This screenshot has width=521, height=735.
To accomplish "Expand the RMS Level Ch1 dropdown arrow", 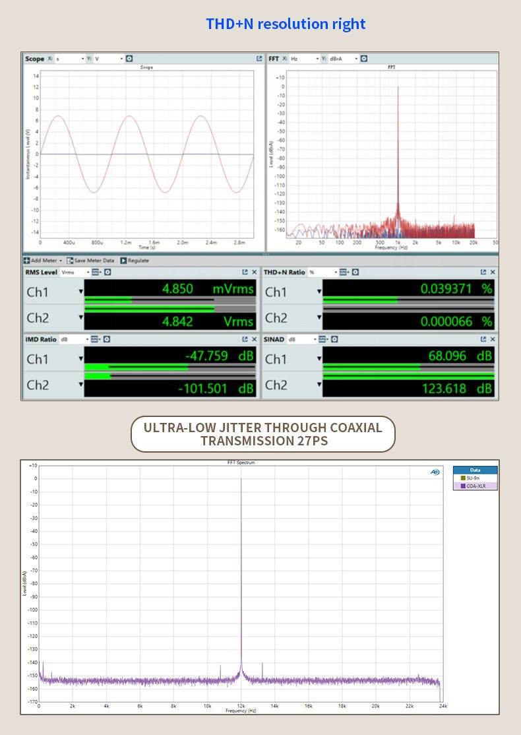I will pyautogui.click(x=81, y=291).
